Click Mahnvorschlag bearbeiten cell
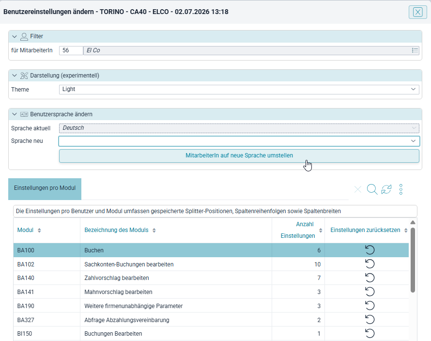This screenshot has height=341, width=431. (176, 292)
